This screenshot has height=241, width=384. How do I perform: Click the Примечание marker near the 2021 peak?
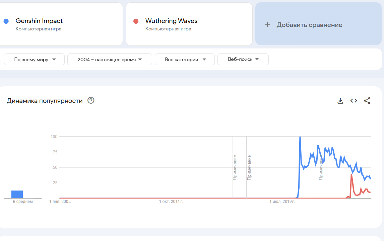tap(321, 167)
